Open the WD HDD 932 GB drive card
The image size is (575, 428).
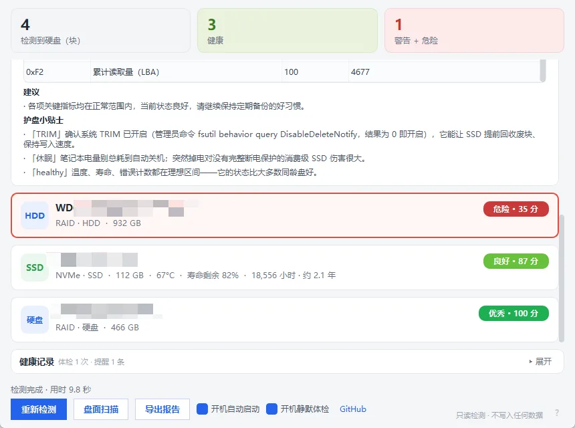[x=285, y=215]
